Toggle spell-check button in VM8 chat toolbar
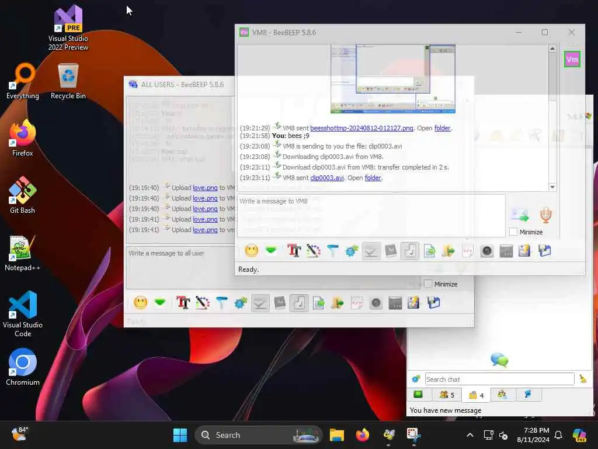Image resolution: width=598 pixels, height=449 pixels. coord(371,251)
